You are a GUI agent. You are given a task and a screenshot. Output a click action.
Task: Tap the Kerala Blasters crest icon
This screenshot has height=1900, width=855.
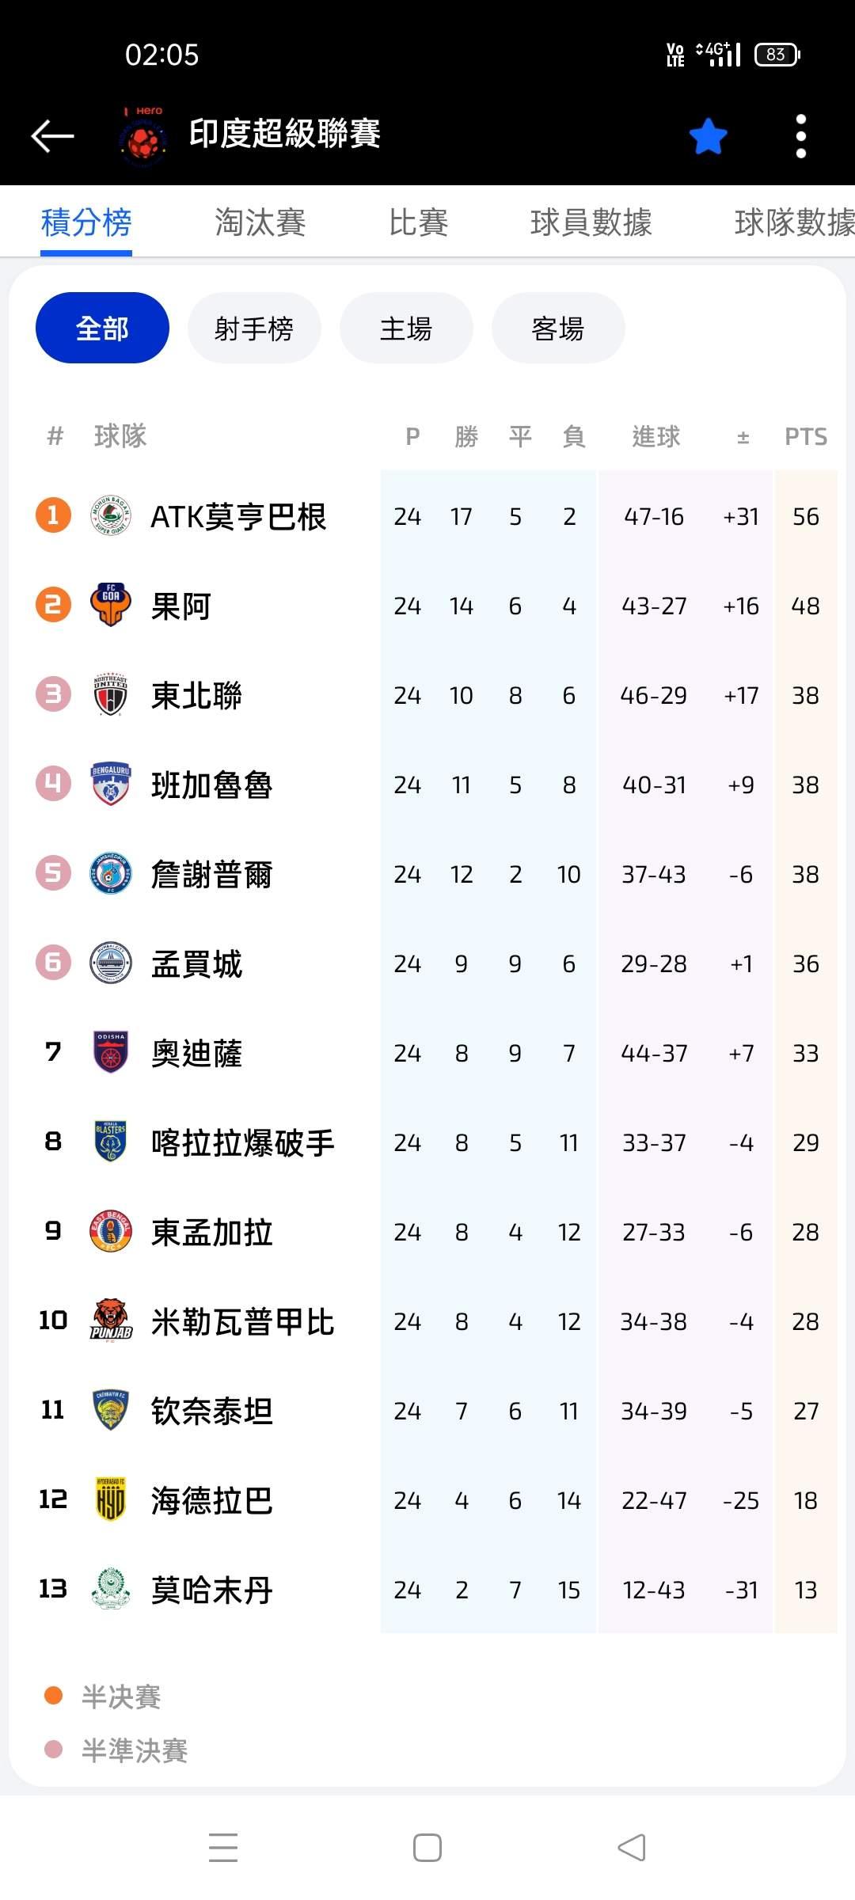tap(111, 1142)
